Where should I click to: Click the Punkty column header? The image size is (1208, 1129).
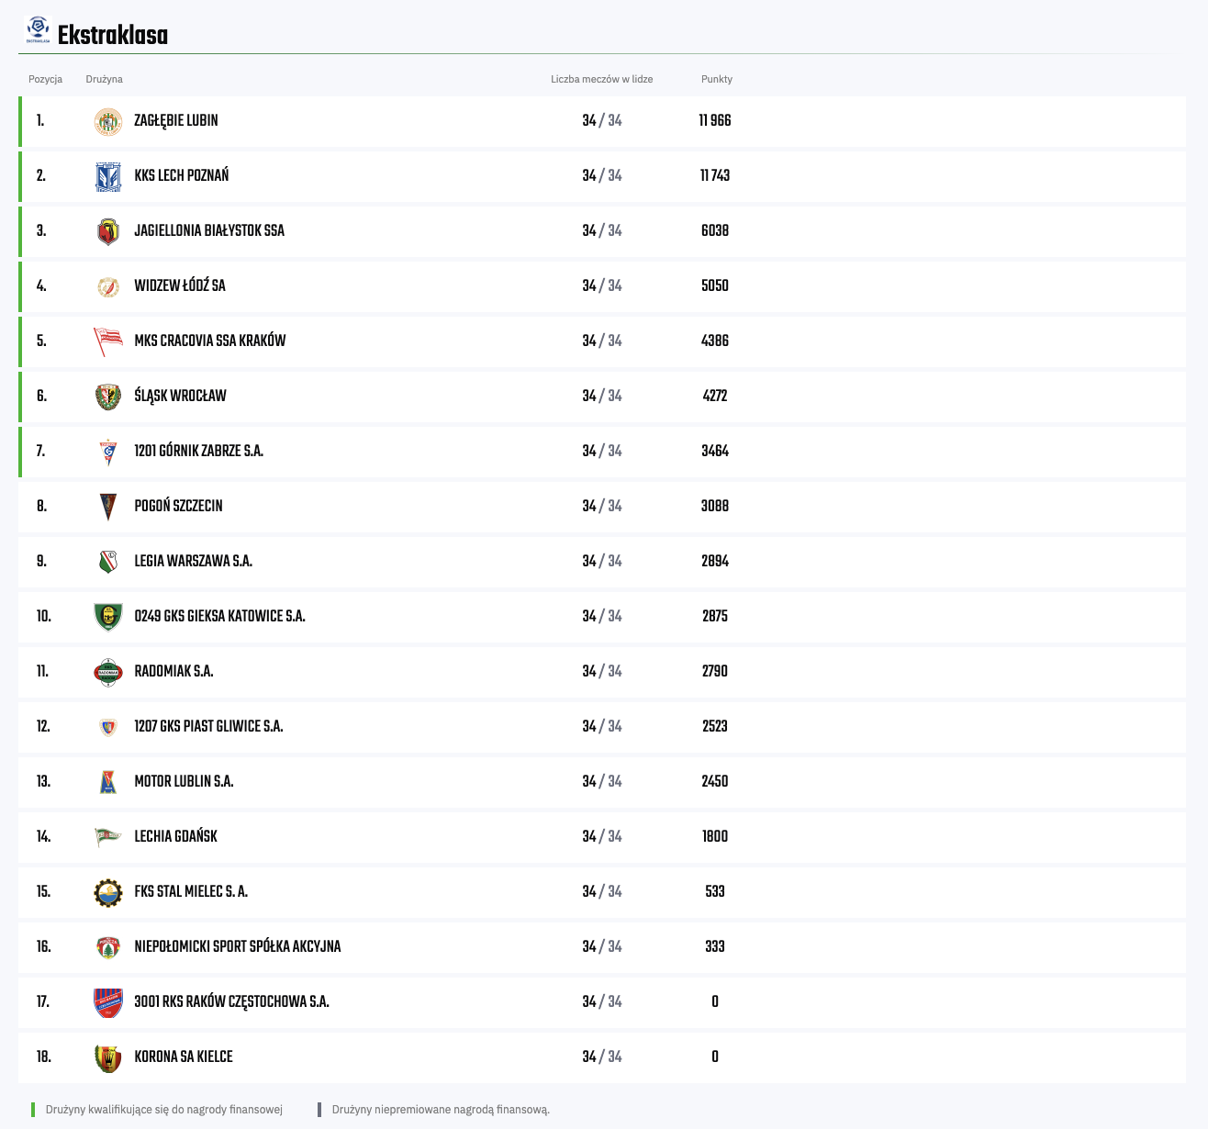[717, 79]
